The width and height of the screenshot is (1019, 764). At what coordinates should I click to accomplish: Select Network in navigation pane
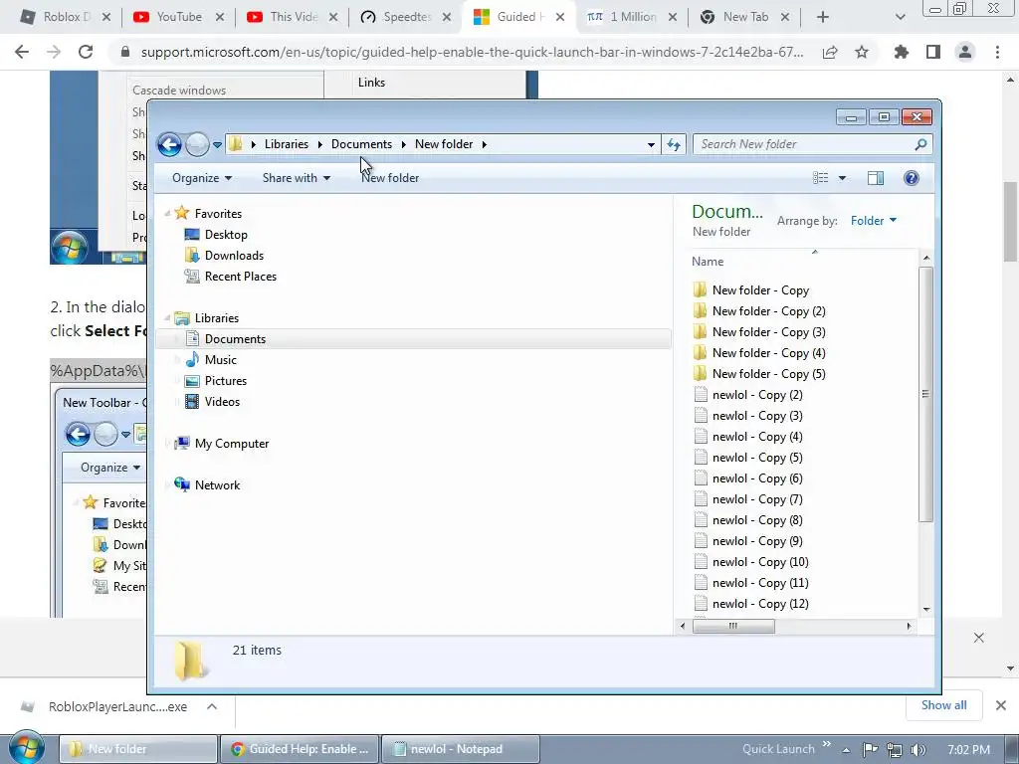click(x=217, y=484)
